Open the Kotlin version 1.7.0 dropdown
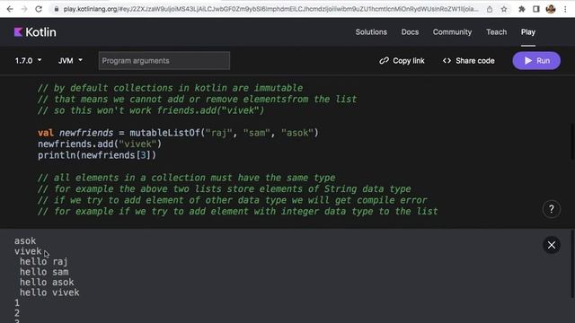The image size is (575, 323). (28, 60)
